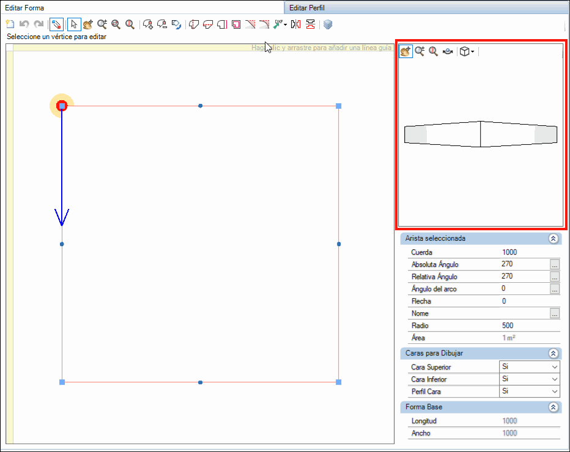Click the stacked layers icon
The image size is (570, 452).
[328, 24]
